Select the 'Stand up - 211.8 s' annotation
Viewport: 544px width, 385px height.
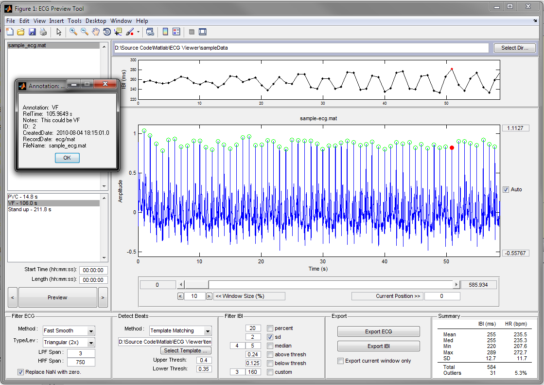[x=54, y=209]
